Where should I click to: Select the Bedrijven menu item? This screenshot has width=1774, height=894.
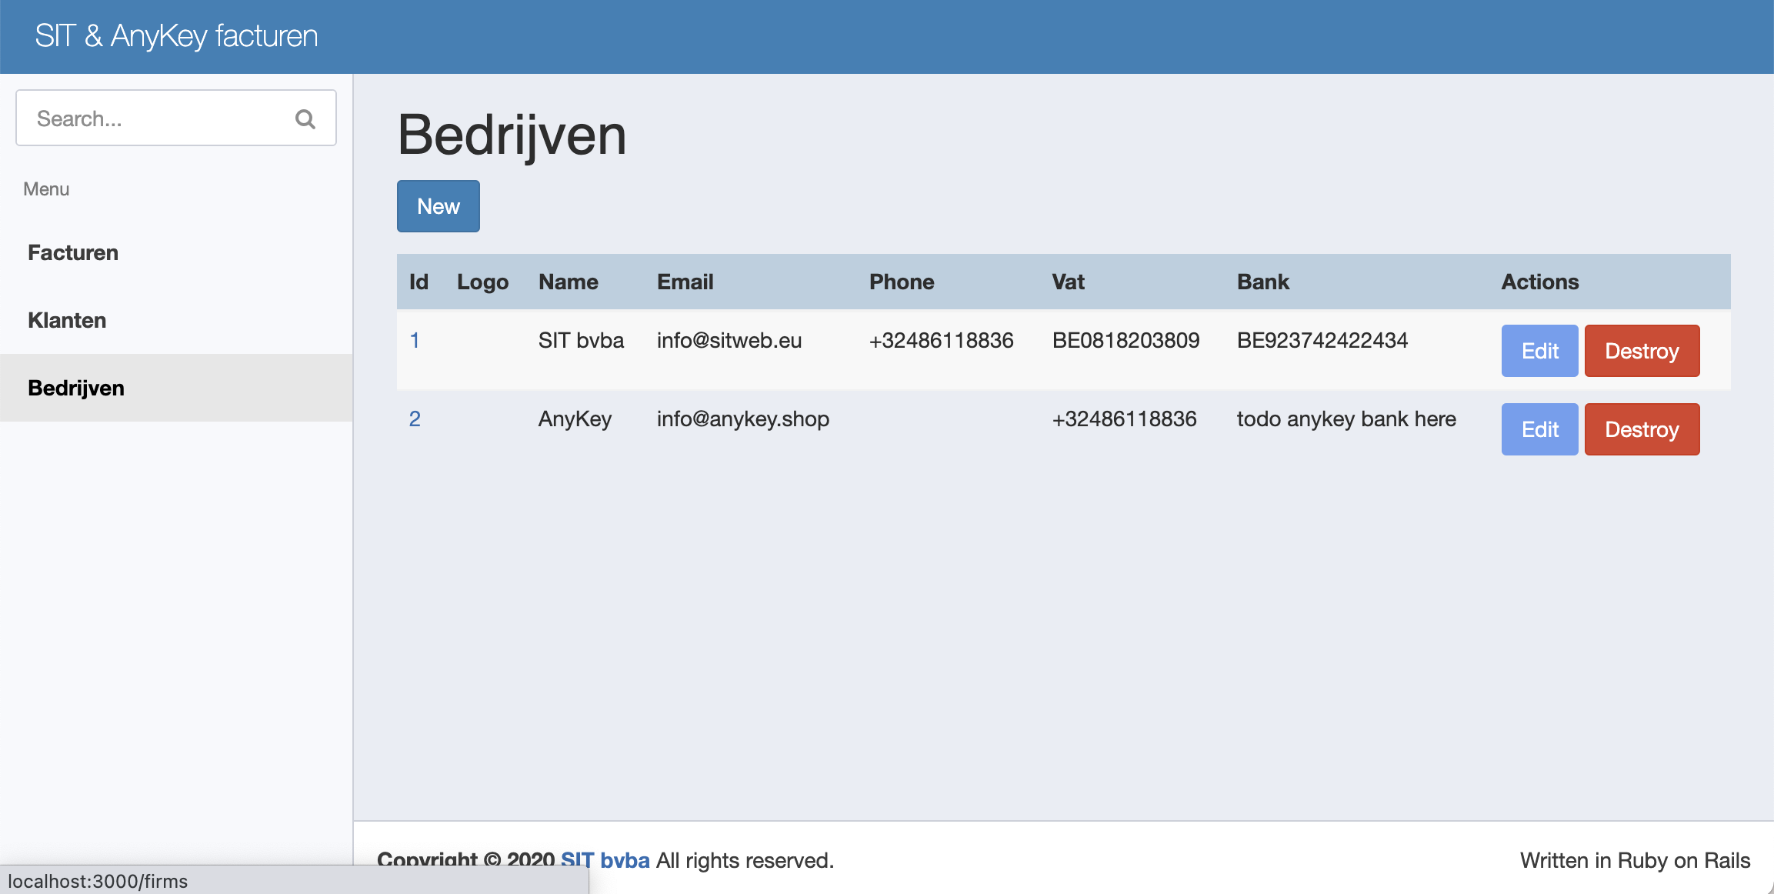pyautogui.click(x=176, y=388)
